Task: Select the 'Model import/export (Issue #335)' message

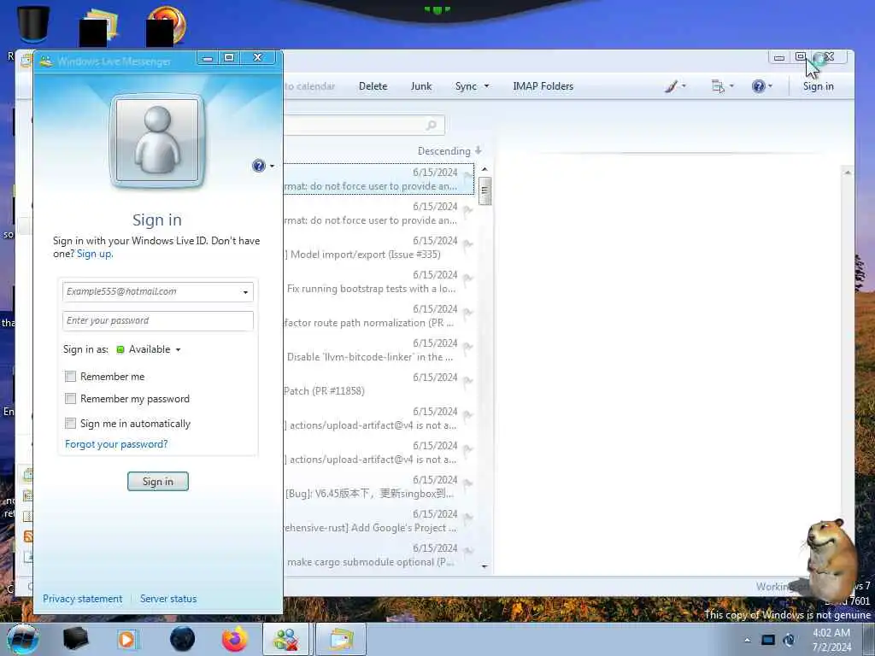Action: pyautogui.click(x=379, y=248)
